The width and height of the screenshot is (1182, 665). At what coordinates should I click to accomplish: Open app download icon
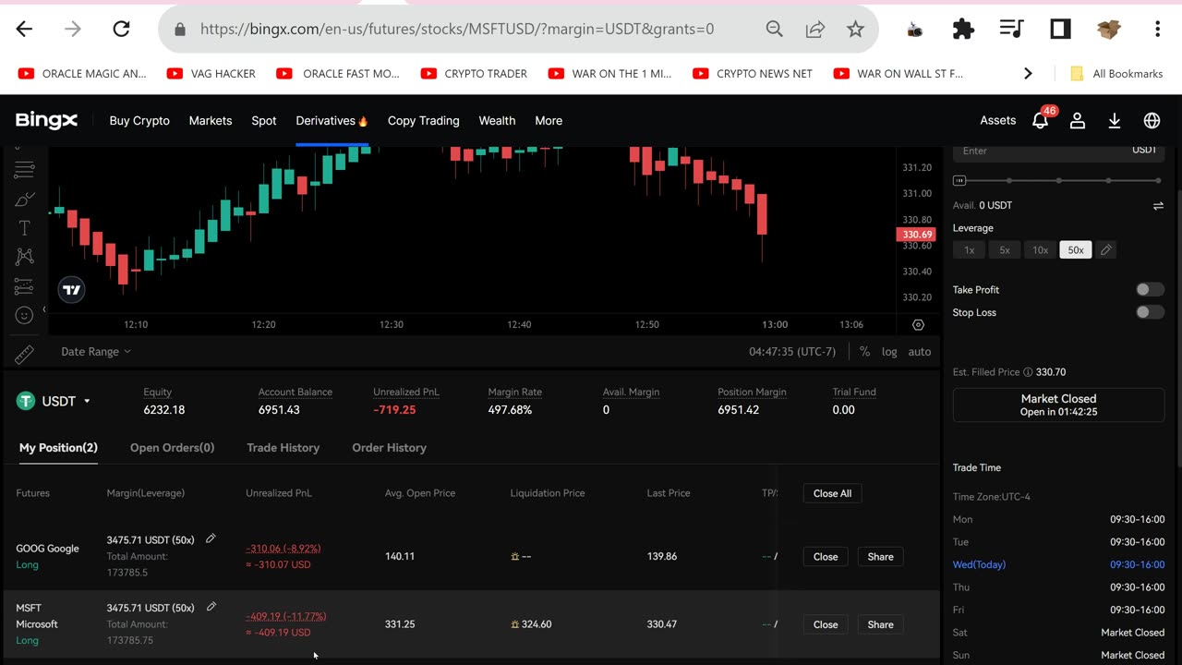(1115, 121)
